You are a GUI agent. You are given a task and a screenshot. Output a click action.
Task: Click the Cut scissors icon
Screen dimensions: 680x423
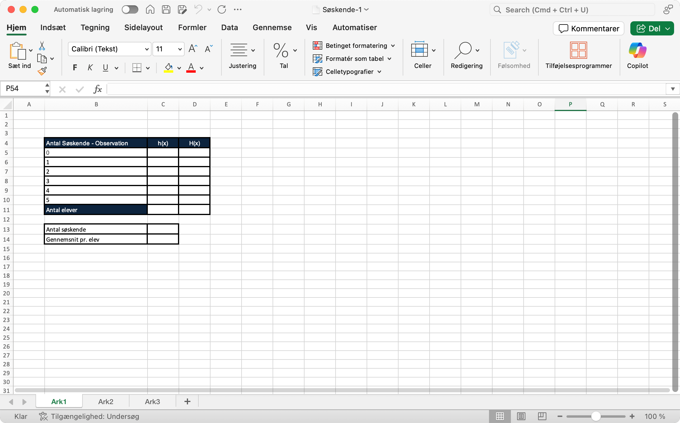[42, 46]
